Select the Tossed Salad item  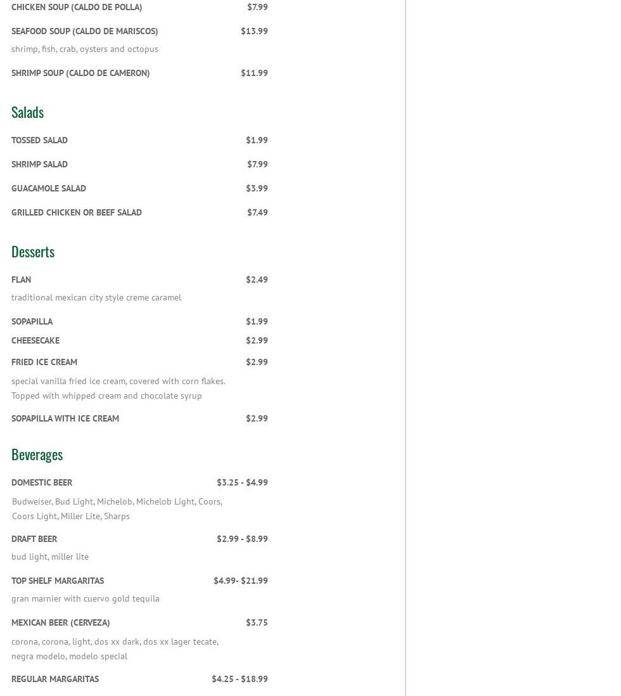click(39, 140)
